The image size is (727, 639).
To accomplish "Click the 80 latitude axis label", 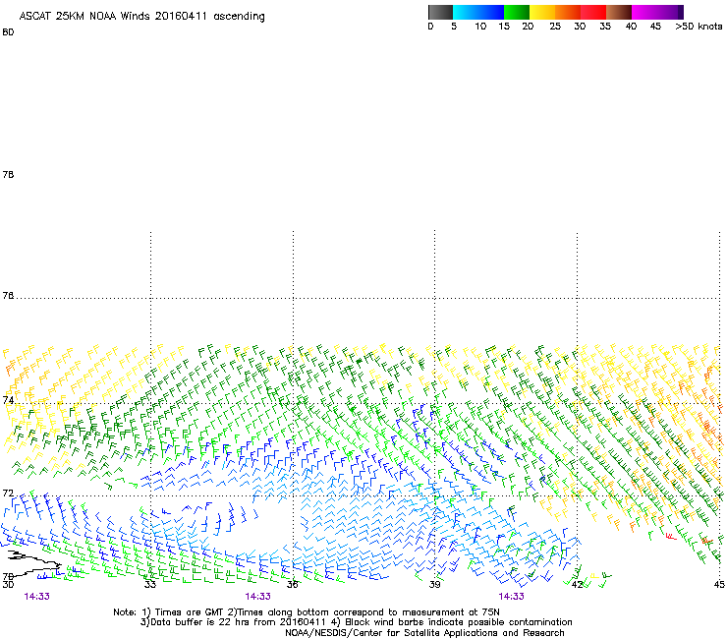I will click(8, 32).
